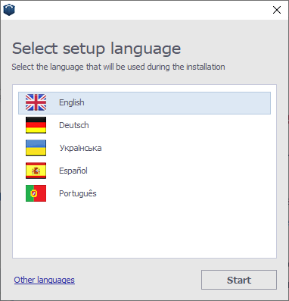The image size is (289, 301).
Task: Click the highlighted English row's right side
Action: coord(214,103)
